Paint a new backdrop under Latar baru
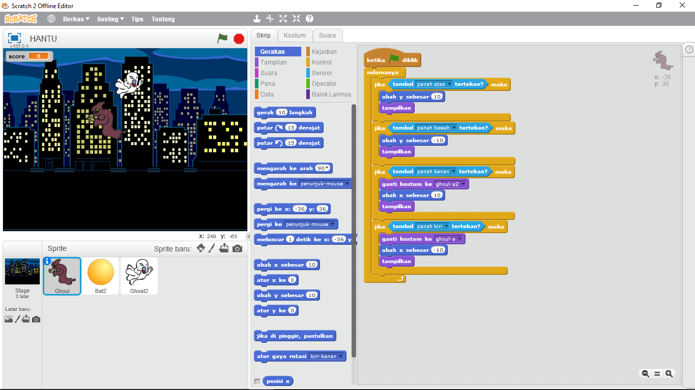695x390 pixels. coord(18,318)
